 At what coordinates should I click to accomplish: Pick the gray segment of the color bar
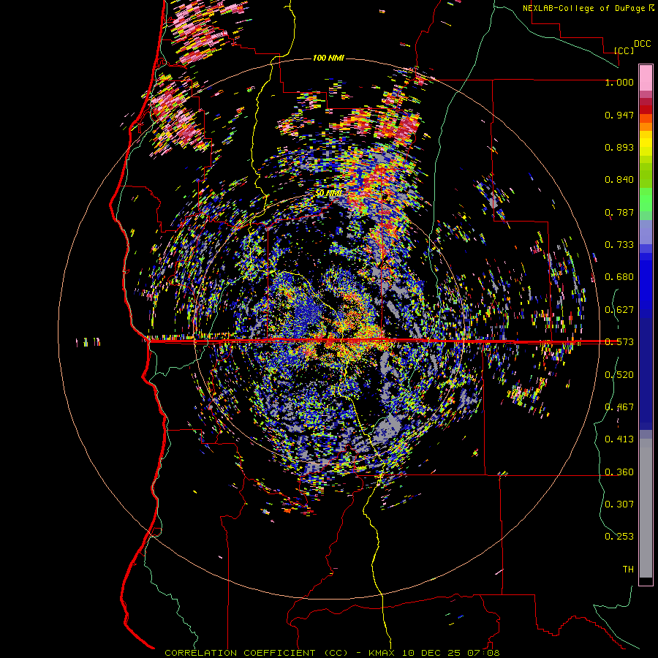coord(646,508)
